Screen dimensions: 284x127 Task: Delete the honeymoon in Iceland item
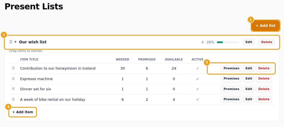point(264,68)
